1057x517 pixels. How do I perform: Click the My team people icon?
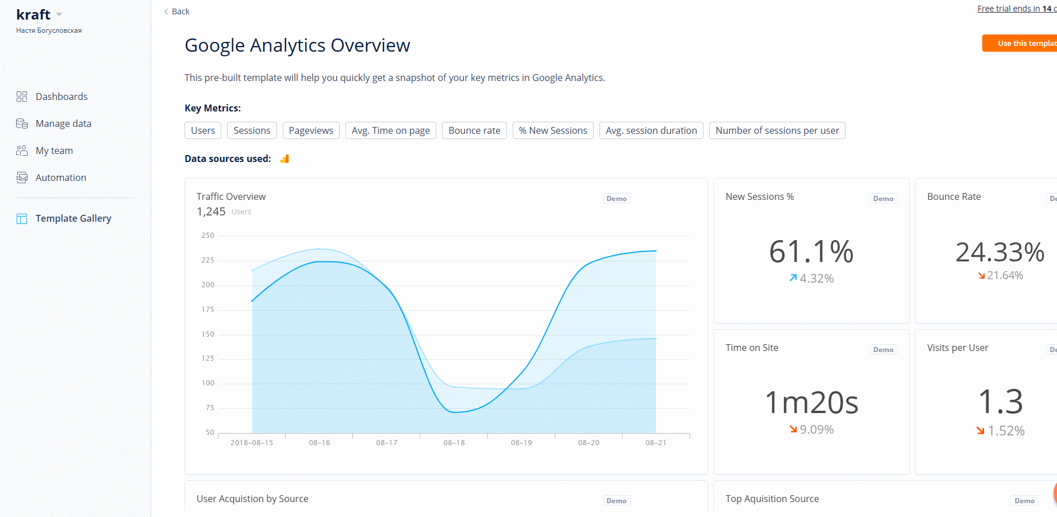[22, 151]
